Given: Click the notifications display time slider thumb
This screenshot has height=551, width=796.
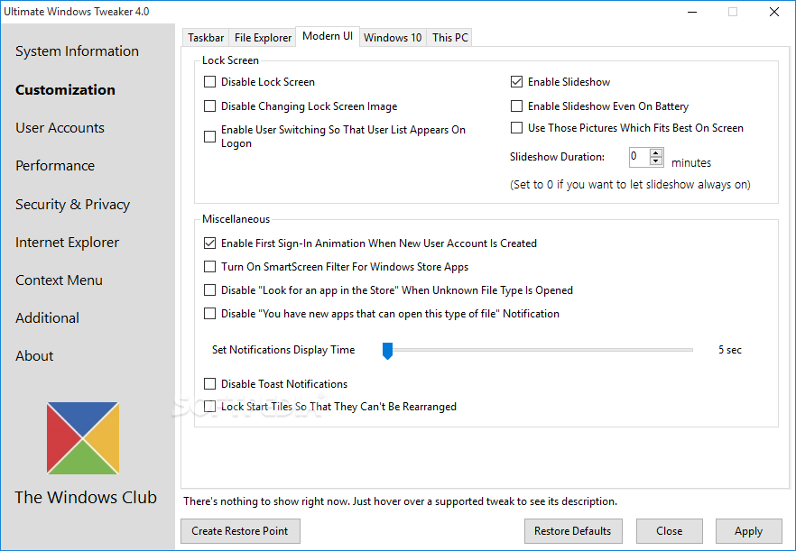Looking at the screenshot, I should pos(387,351).
